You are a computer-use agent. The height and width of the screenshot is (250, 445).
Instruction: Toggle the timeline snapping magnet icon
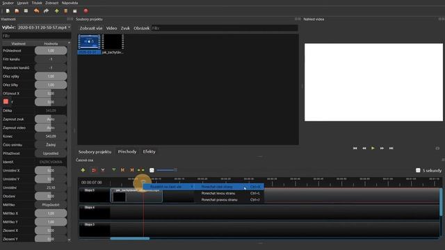[94, 170]
